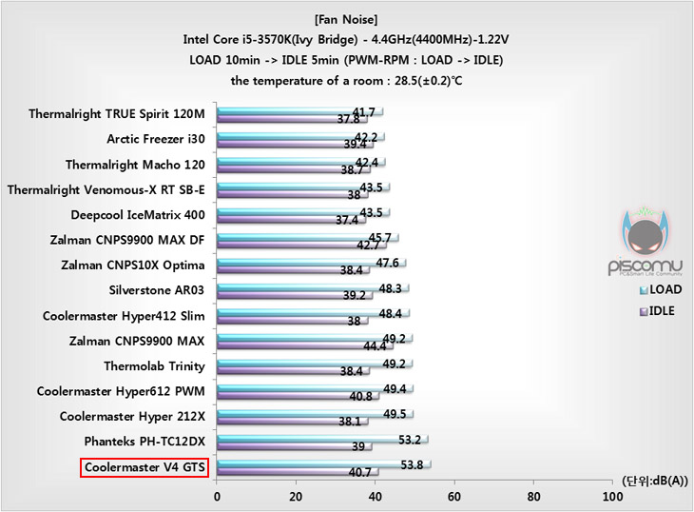Click the 100 axis tick label
This screenshot has width=694, height=512.
coord(612,497)
